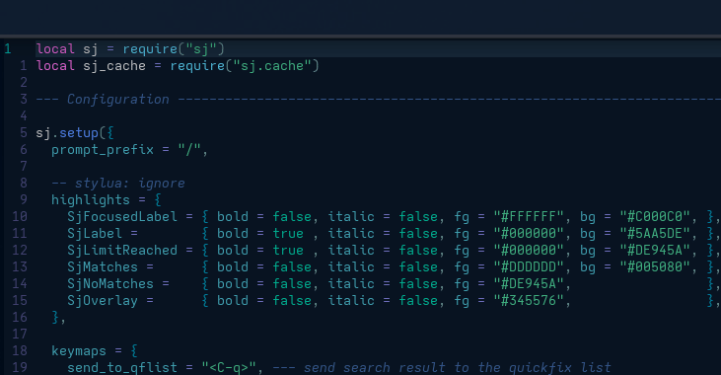Click the "#DDDDDD" foreground color string

[529, 266]
